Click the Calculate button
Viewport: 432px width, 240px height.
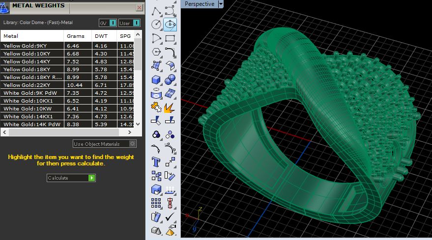(71, 178)
